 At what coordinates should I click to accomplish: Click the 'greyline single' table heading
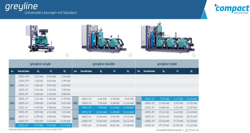[40, 64]
